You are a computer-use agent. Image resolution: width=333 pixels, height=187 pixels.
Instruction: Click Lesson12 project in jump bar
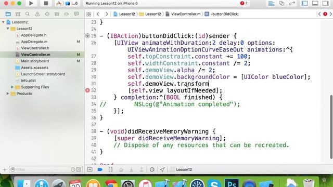[124, 14]
